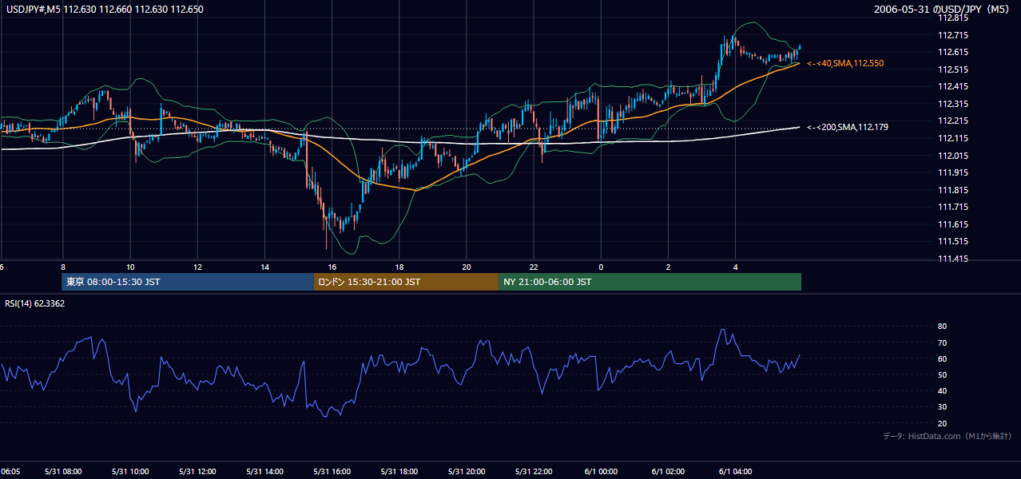Click hour tick 0 under price chart
Image resolution: width=1021 pixels, height=479 pixels.
[x=601, y=267]
